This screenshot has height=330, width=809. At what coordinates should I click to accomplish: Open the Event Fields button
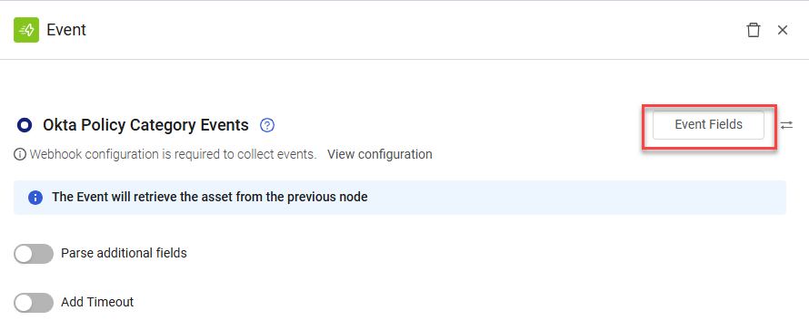pyautogui.click(x=708, y=125)
